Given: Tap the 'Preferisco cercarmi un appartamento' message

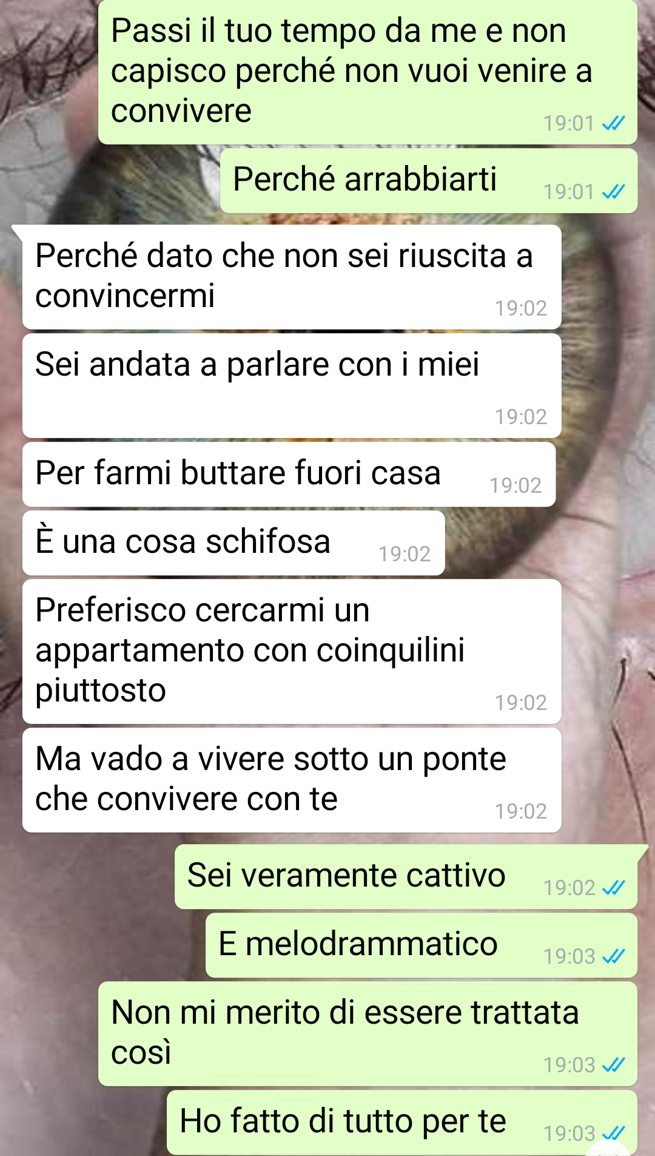Looking at the screenshot, I should tap(292, 652).
